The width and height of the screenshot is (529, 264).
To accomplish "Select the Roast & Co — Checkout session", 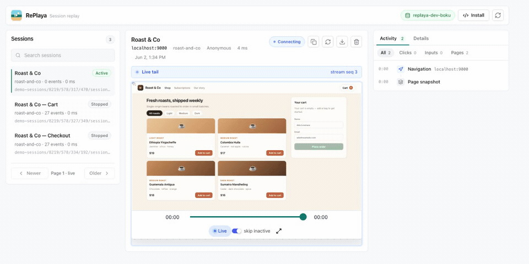I will tap(63, 144).
